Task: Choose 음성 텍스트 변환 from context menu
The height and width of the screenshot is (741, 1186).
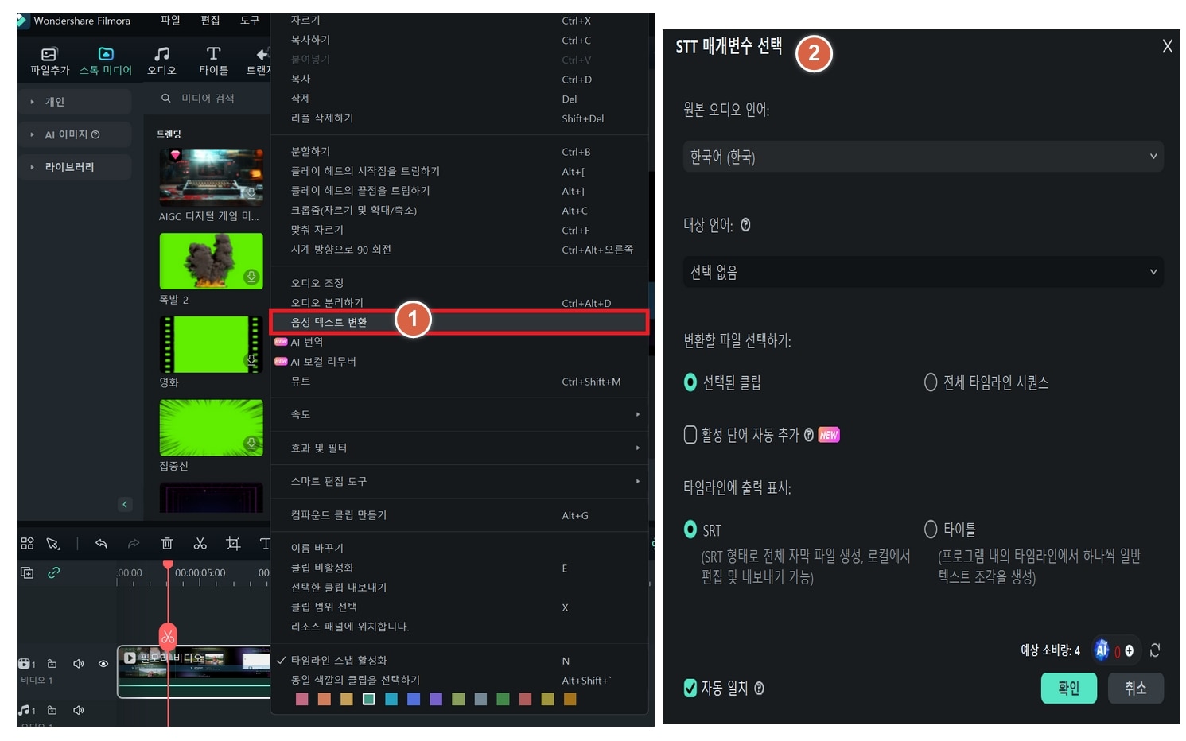Action: pyautogui.click(x=460, y=322)
